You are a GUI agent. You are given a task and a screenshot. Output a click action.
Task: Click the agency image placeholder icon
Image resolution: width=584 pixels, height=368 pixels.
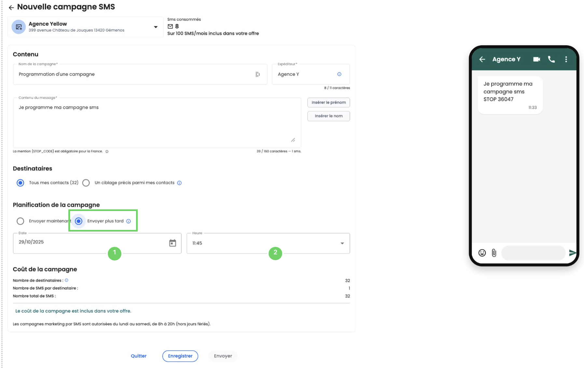pos(19,27)
